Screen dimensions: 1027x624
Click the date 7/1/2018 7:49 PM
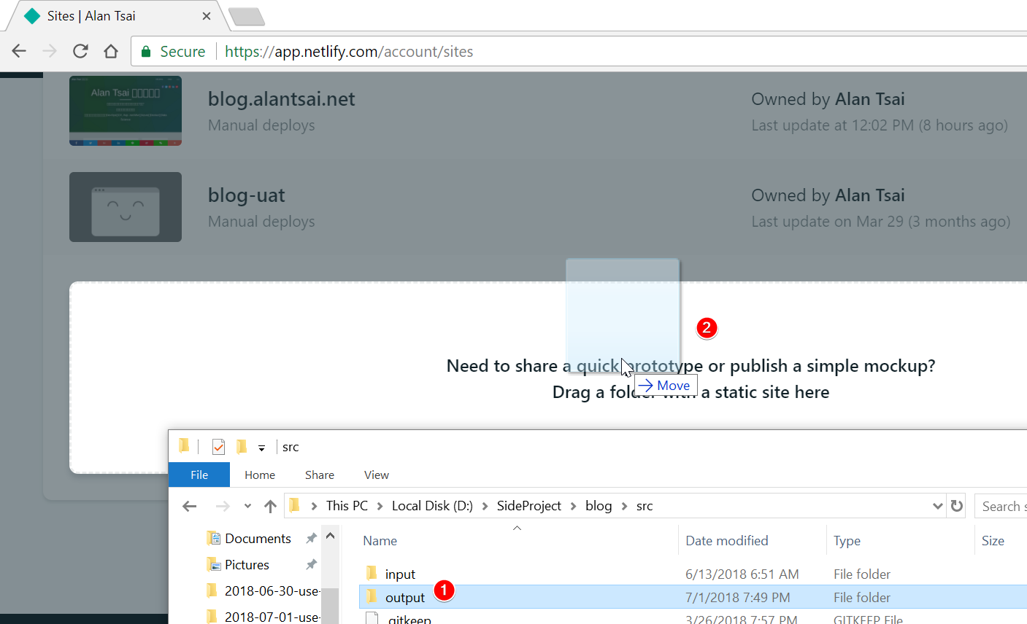click(737, 598)
